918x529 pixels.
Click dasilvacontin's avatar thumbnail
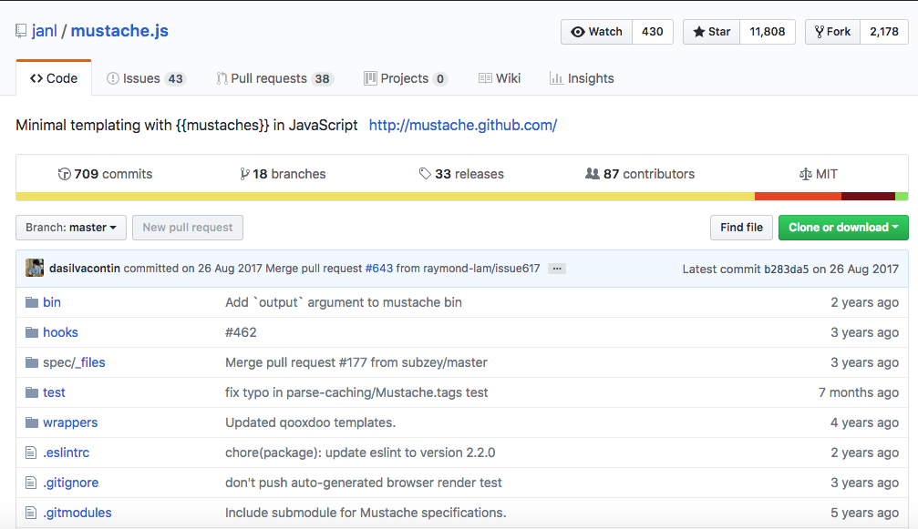coord(35,269)
